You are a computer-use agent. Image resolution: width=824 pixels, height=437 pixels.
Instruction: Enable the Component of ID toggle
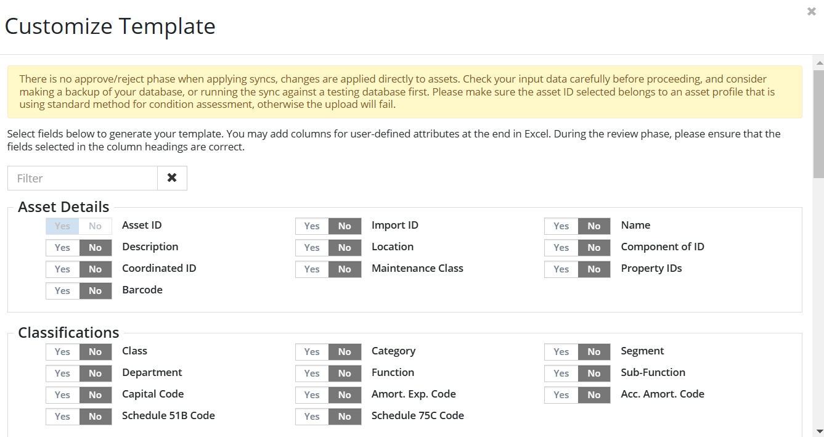pyautogui.click(x=561, y=248)
